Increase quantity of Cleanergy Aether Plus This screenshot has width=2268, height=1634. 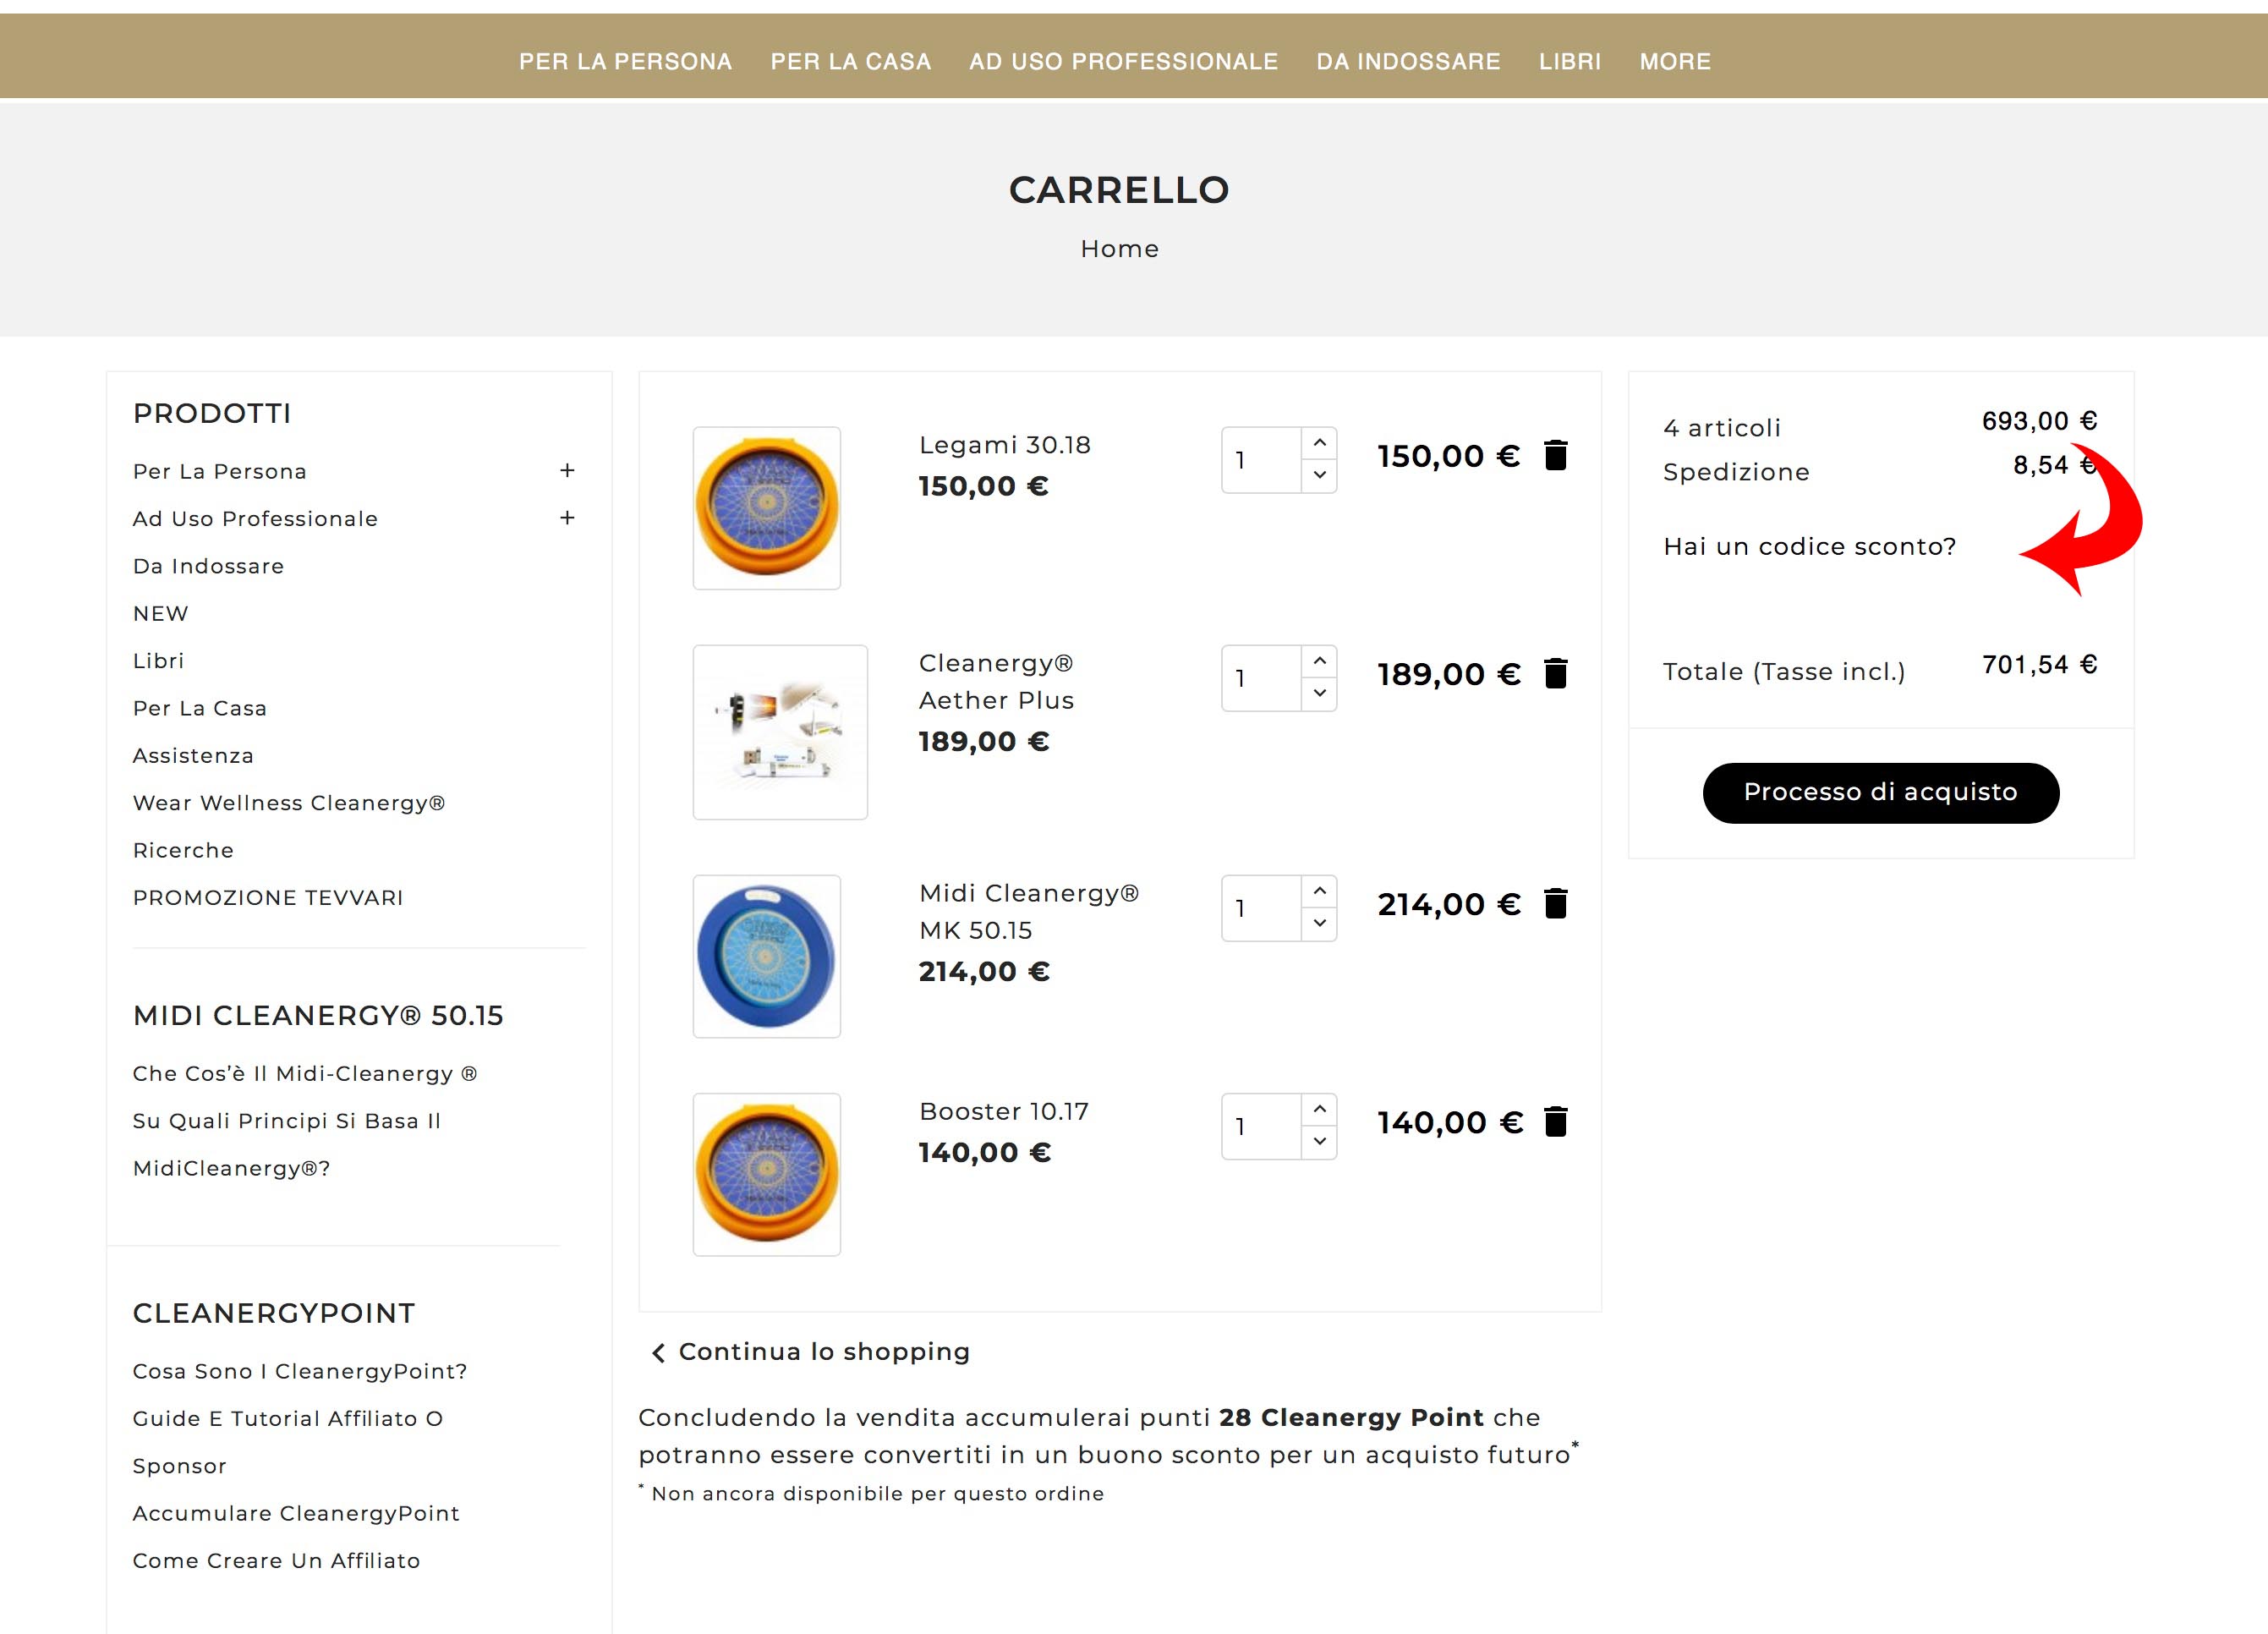pos(1319,661)
